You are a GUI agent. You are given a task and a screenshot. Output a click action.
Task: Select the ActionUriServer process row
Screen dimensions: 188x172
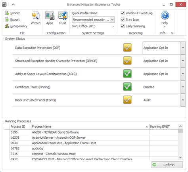[x=94, y=138]
